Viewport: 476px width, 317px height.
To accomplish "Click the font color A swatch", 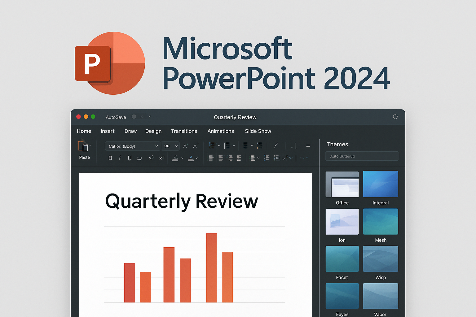I will pos(191,158).
